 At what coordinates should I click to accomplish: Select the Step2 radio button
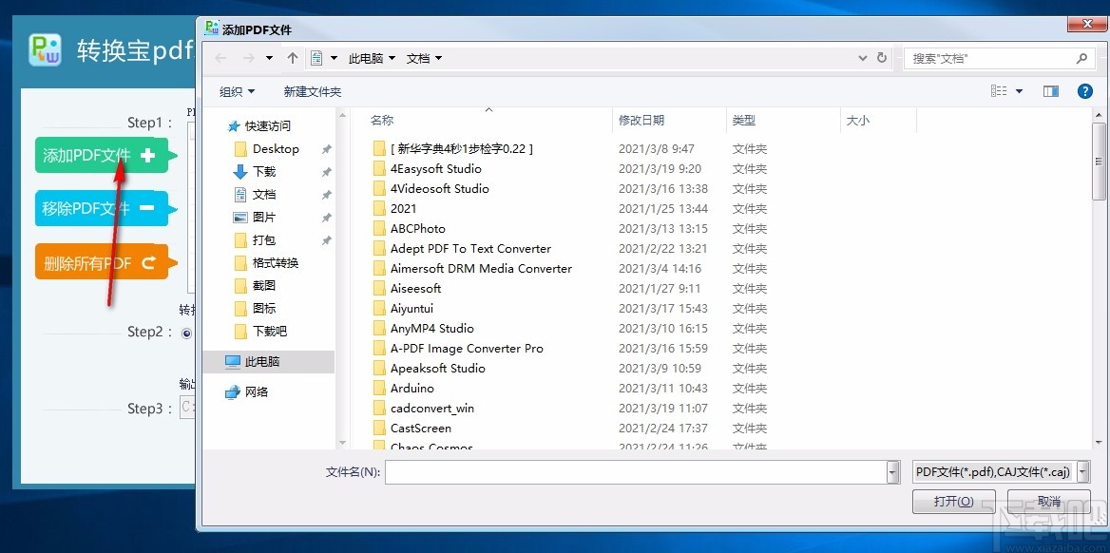186,334
